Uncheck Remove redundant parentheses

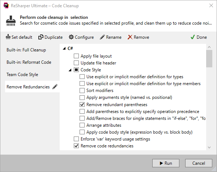pos(82,105)
